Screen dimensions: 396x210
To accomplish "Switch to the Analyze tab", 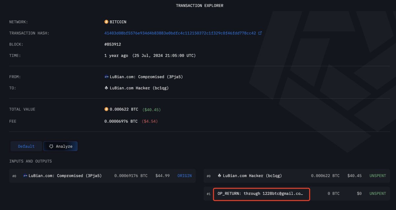I will pyautogui.click(x=61, y=146).
